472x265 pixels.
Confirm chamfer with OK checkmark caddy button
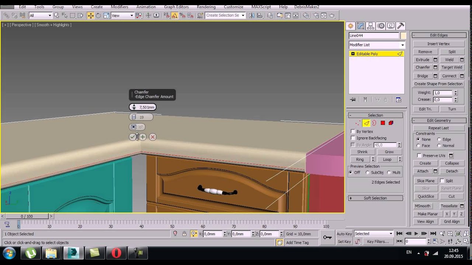coord(132,137)
